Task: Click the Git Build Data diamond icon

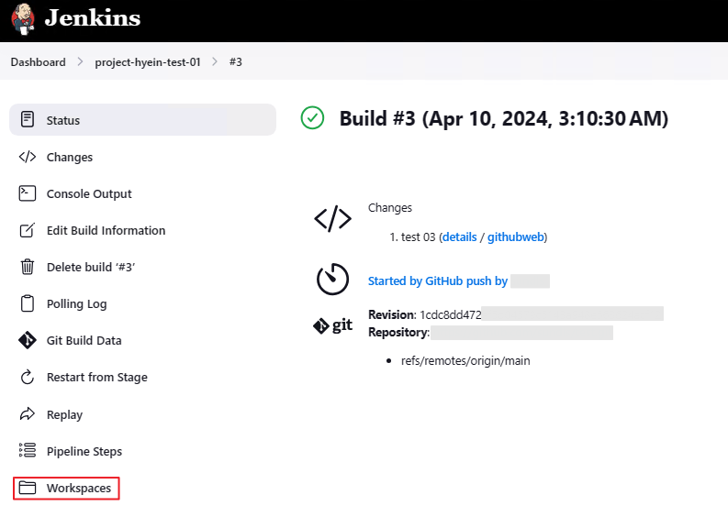Action: pos(28,340)
